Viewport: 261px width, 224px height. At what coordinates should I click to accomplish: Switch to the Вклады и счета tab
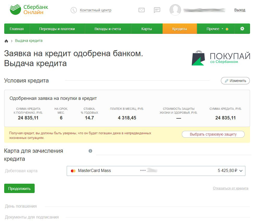(108, 29)
